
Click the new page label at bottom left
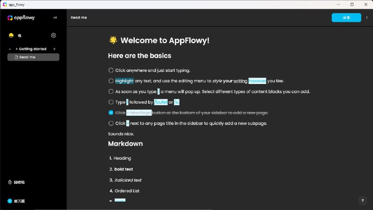19,201
